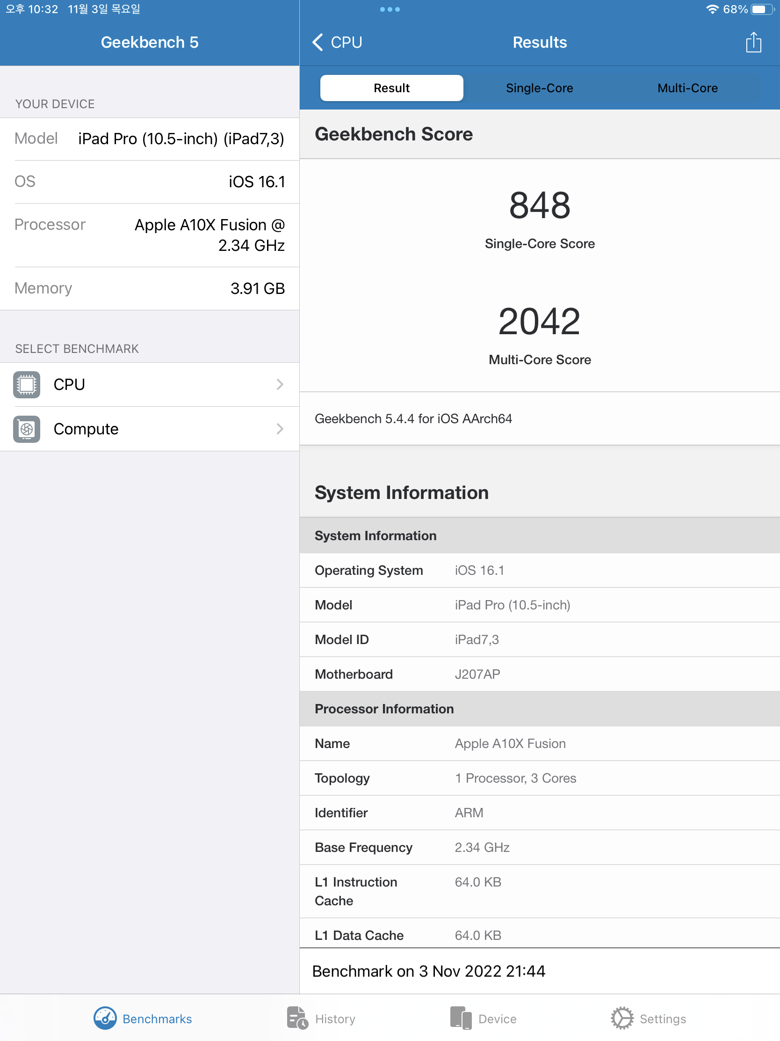
Task: Tap the OS iOS 16.1 row in device panel
Action: pos(150,182)
